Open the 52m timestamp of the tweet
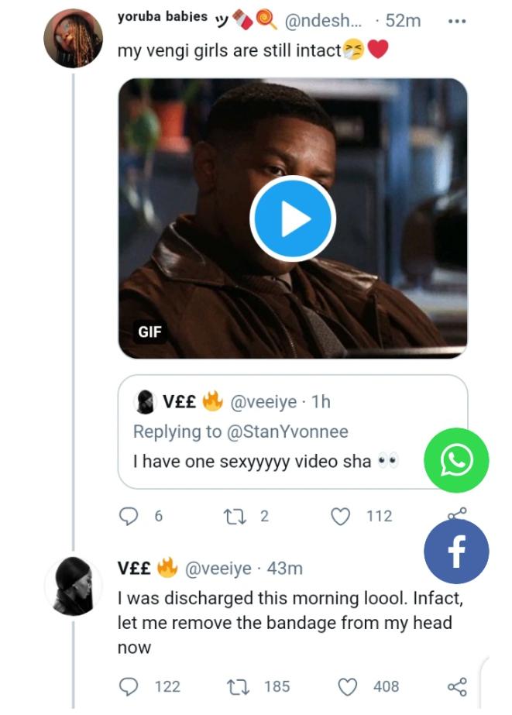The width and height of the screenshot is (512, 715). 402,21
